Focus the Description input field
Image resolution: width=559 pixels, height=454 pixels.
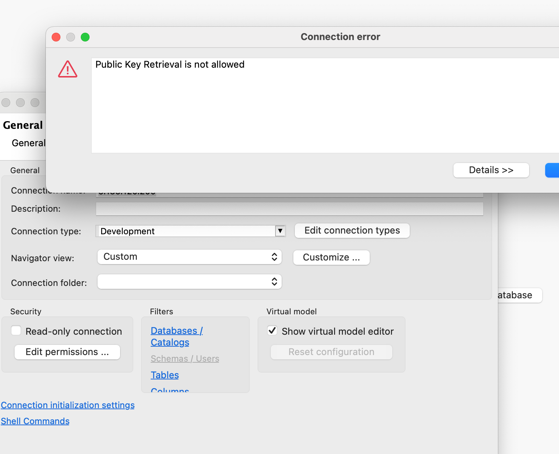click(289, 209)
